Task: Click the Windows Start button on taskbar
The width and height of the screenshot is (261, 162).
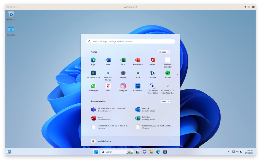Action: pyautogui.click(x=96, y=152)
